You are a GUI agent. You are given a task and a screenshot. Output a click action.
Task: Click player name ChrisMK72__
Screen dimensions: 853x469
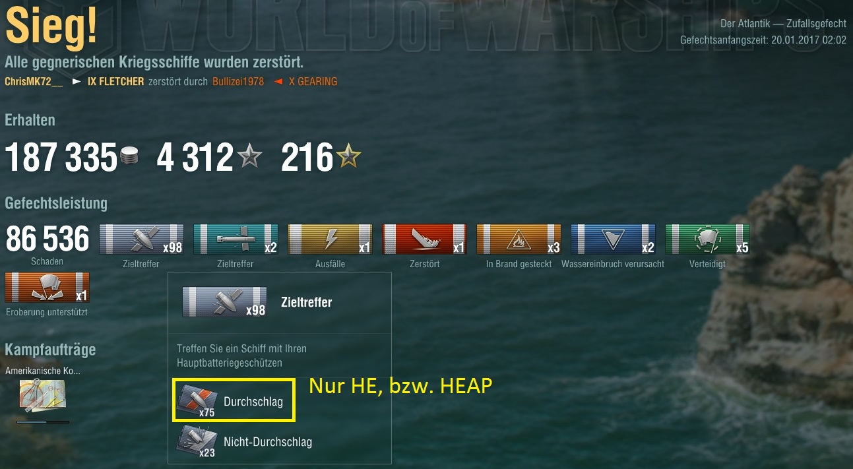[x=34, y=81]
